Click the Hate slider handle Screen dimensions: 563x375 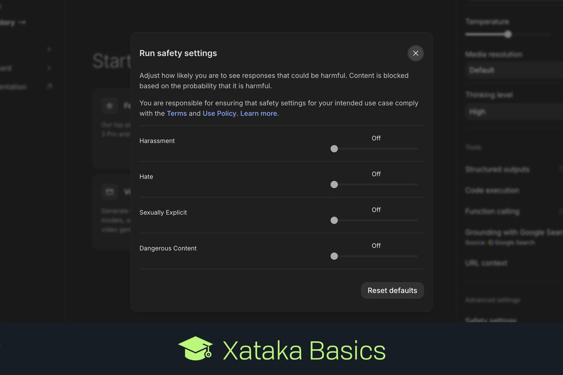coord(334,184)
